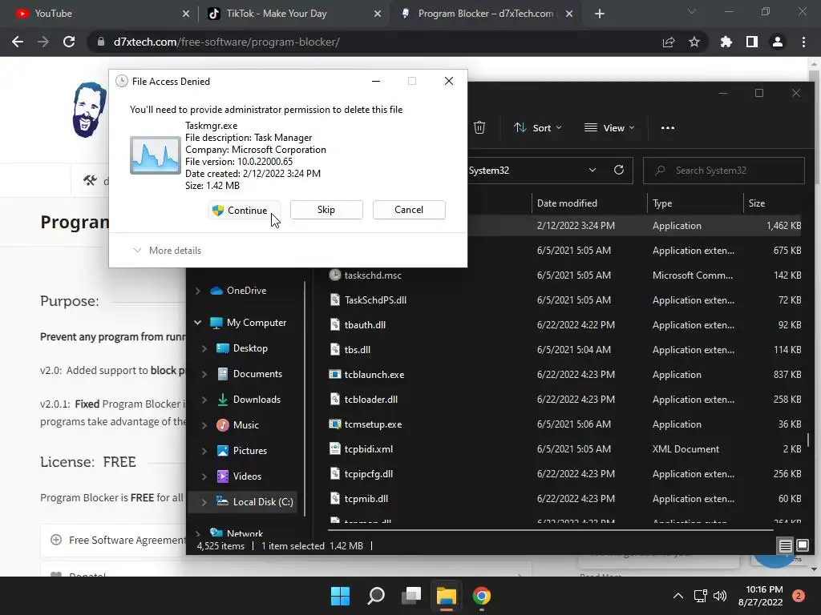Share this page icon in Chrome

[669, 42]
